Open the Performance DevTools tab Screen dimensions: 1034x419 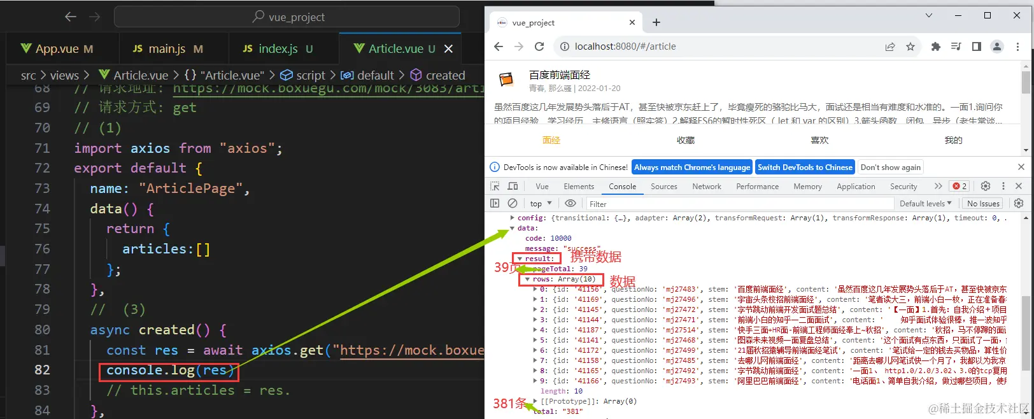point(757,187)
